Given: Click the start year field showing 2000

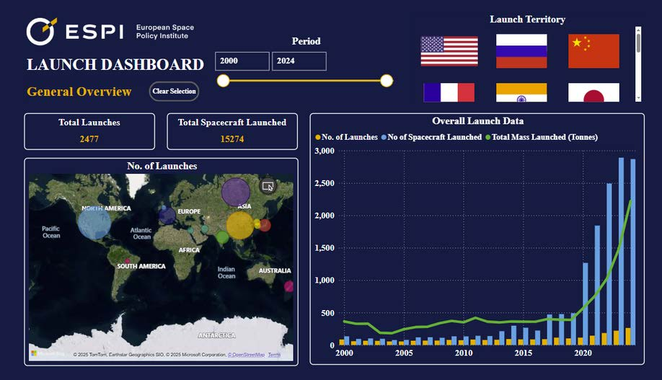Looking at the screenshot, I should [242, 61].
